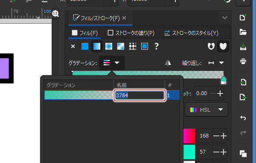The width and height of the screenshot is (256, 163).
Task: Select the gradient stop handle at bar end
Action: [223, 80]
